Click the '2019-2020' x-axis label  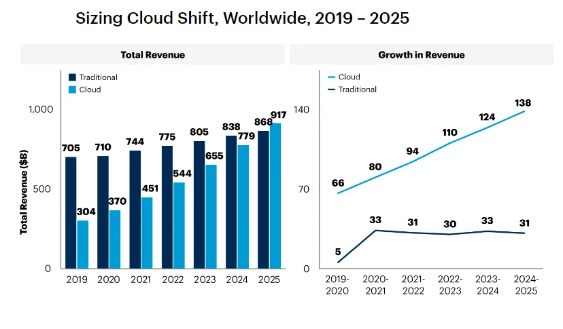pos(337,286)
